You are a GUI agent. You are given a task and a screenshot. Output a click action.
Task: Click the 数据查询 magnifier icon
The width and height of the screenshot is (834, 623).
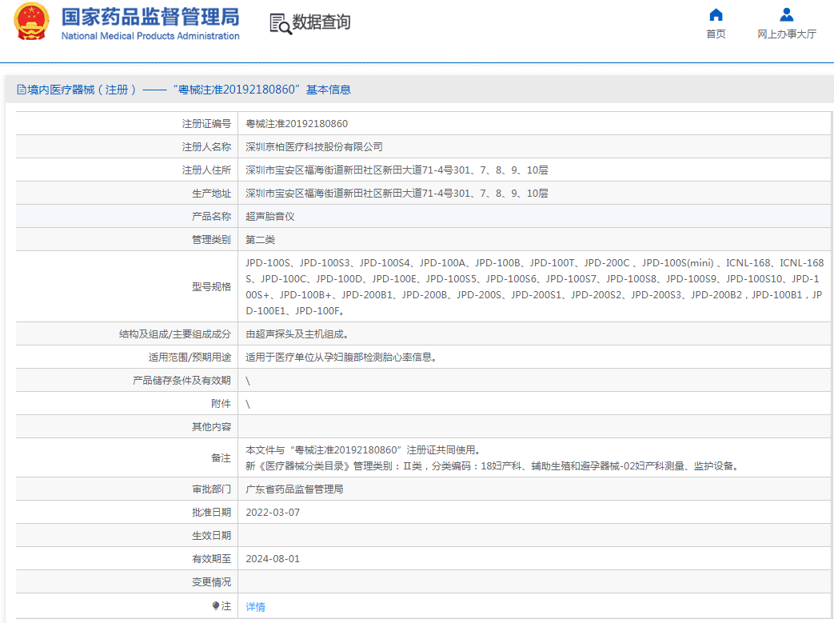280,24
